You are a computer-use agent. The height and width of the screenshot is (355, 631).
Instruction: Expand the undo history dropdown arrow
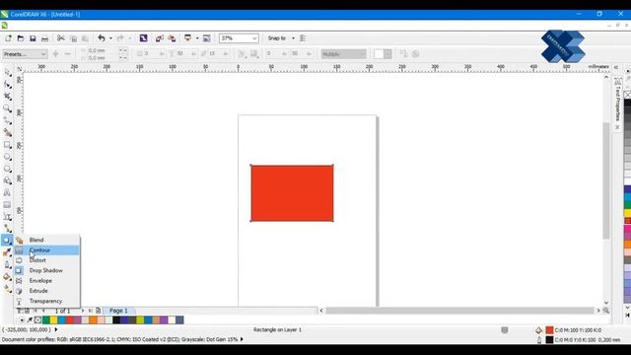110,38
